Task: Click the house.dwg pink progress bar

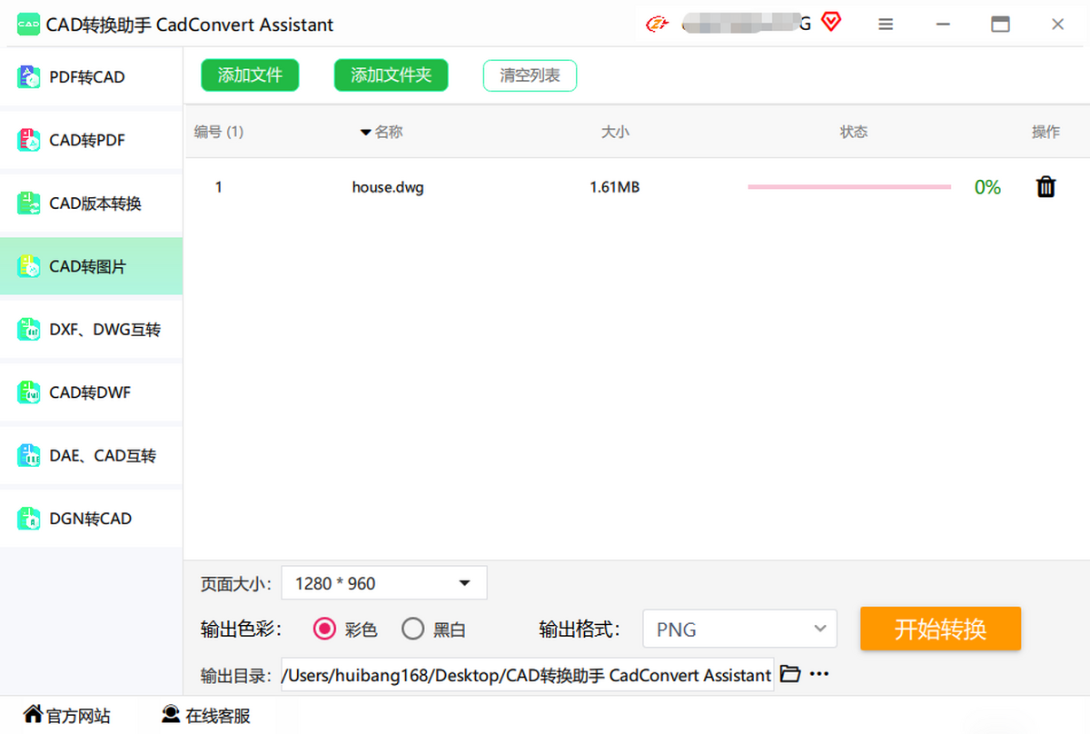Action: point(849,187)
